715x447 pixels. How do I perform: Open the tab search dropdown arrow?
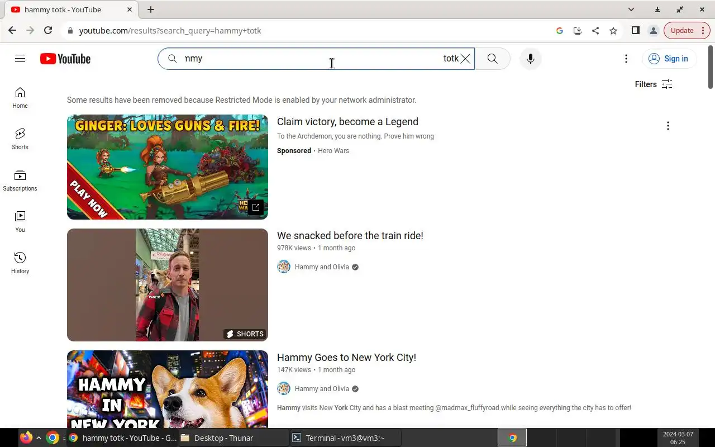(631, 9)
